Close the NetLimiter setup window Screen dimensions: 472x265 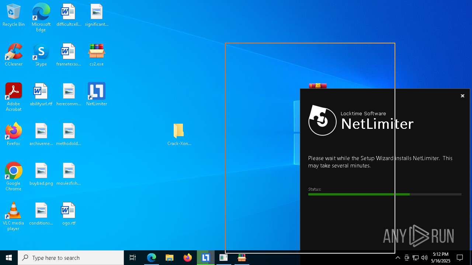(x=462, y=96)
